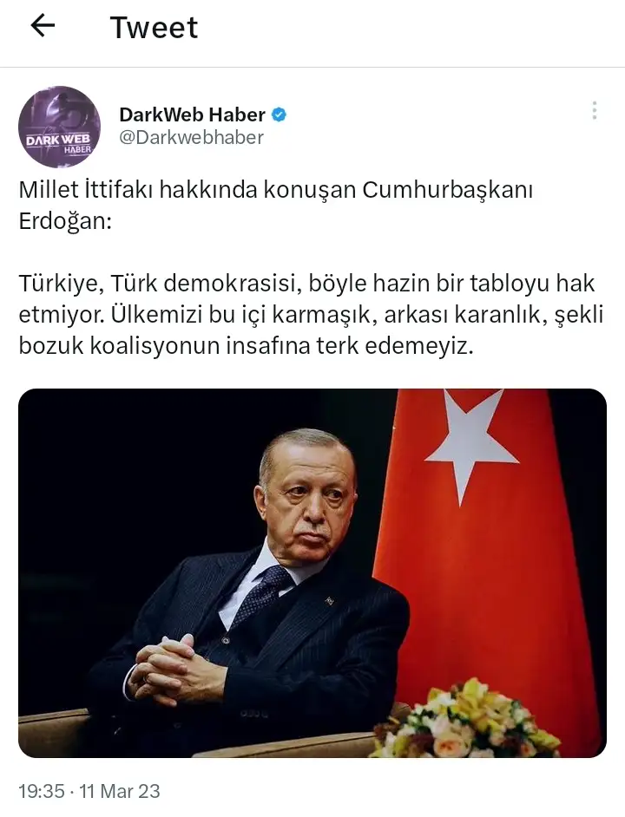Click the word 'Erdoğan:' in tweet text

coord(65,221)
